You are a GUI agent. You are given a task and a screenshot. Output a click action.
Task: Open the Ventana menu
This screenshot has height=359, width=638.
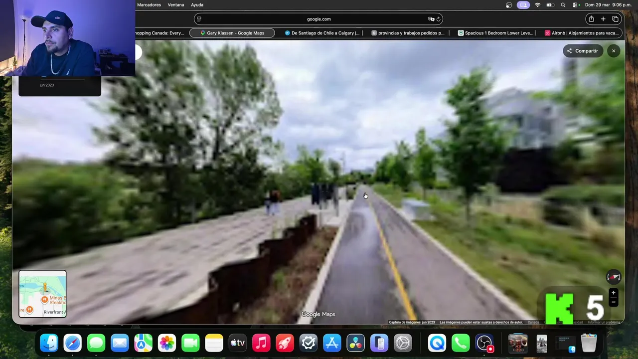(176, 4)
